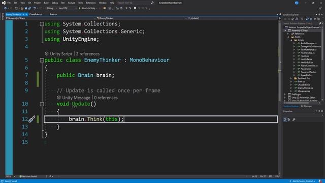Click the Properties categorized view icon
Image resolution: width=325 pixels, height=183 pixels.
[x=285, y=120]
